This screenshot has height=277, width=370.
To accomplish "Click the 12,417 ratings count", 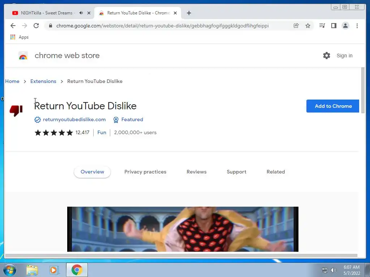I will 82,133.
